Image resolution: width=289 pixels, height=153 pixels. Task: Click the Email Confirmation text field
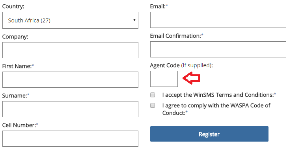pyautogui.click(x=218, y=49)
